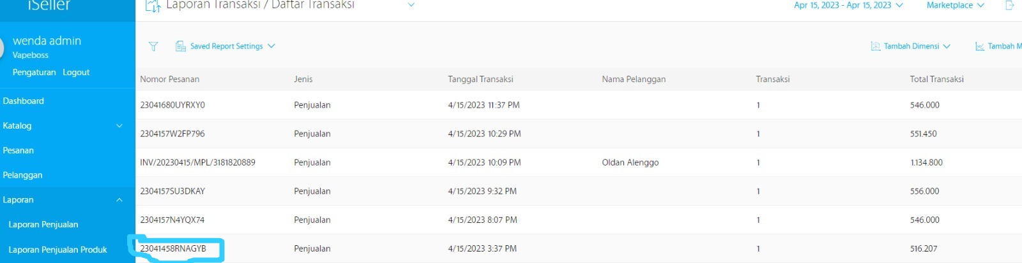Viewport: 1022px width, 263px height.
Task: Click the export icon at top right
Action: (x=1010, y=5)
